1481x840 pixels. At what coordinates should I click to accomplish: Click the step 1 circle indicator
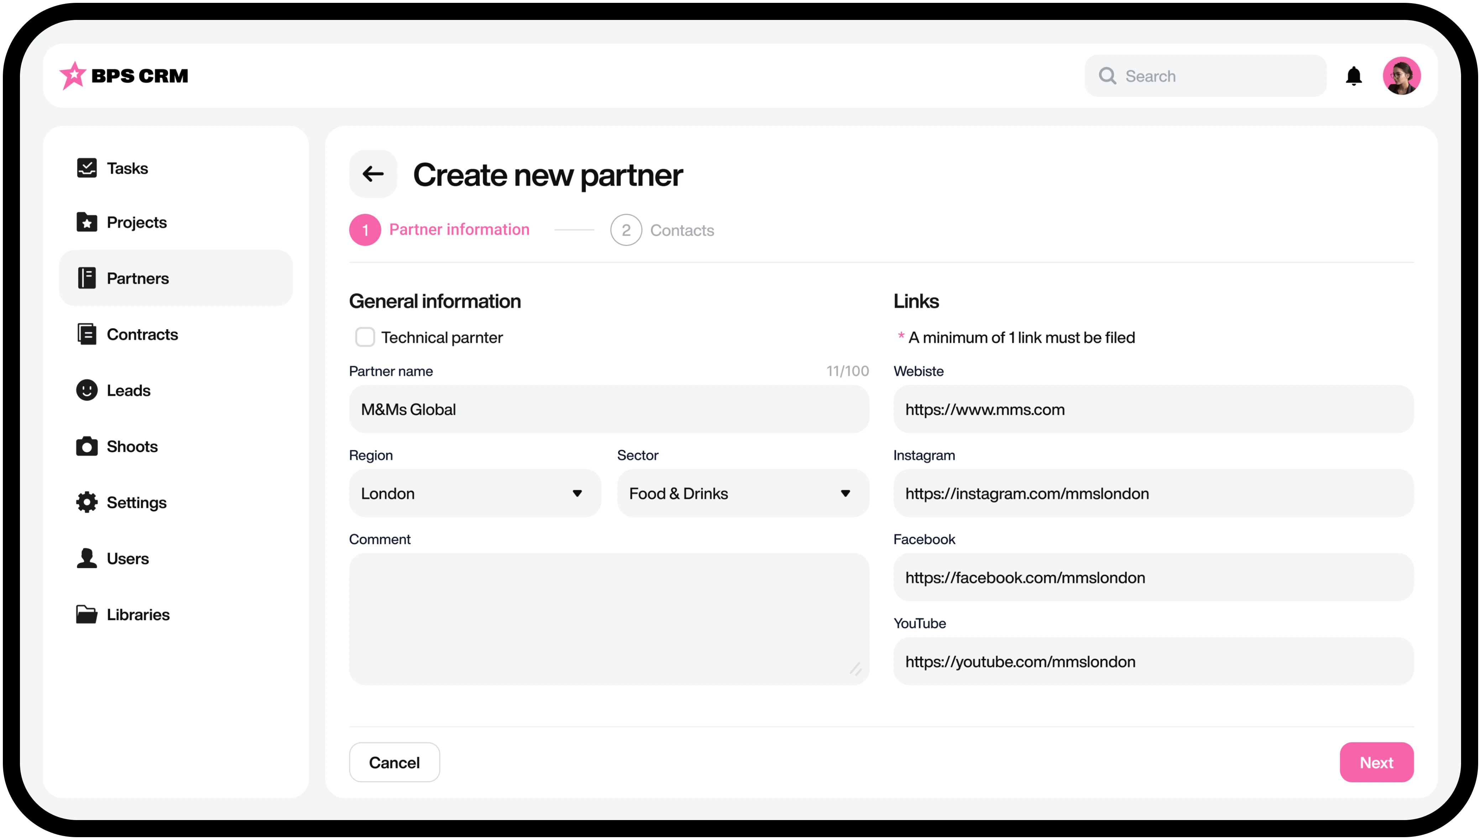tap(365, 230)
